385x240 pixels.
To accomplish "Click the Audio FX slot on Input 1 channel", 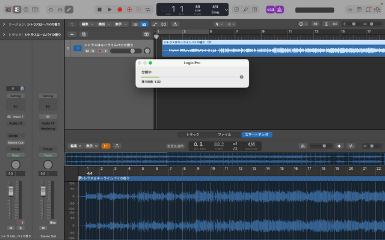I will click(x=16, y=123).
